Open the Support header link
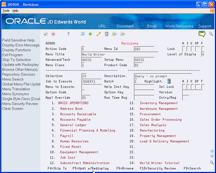 205,26
